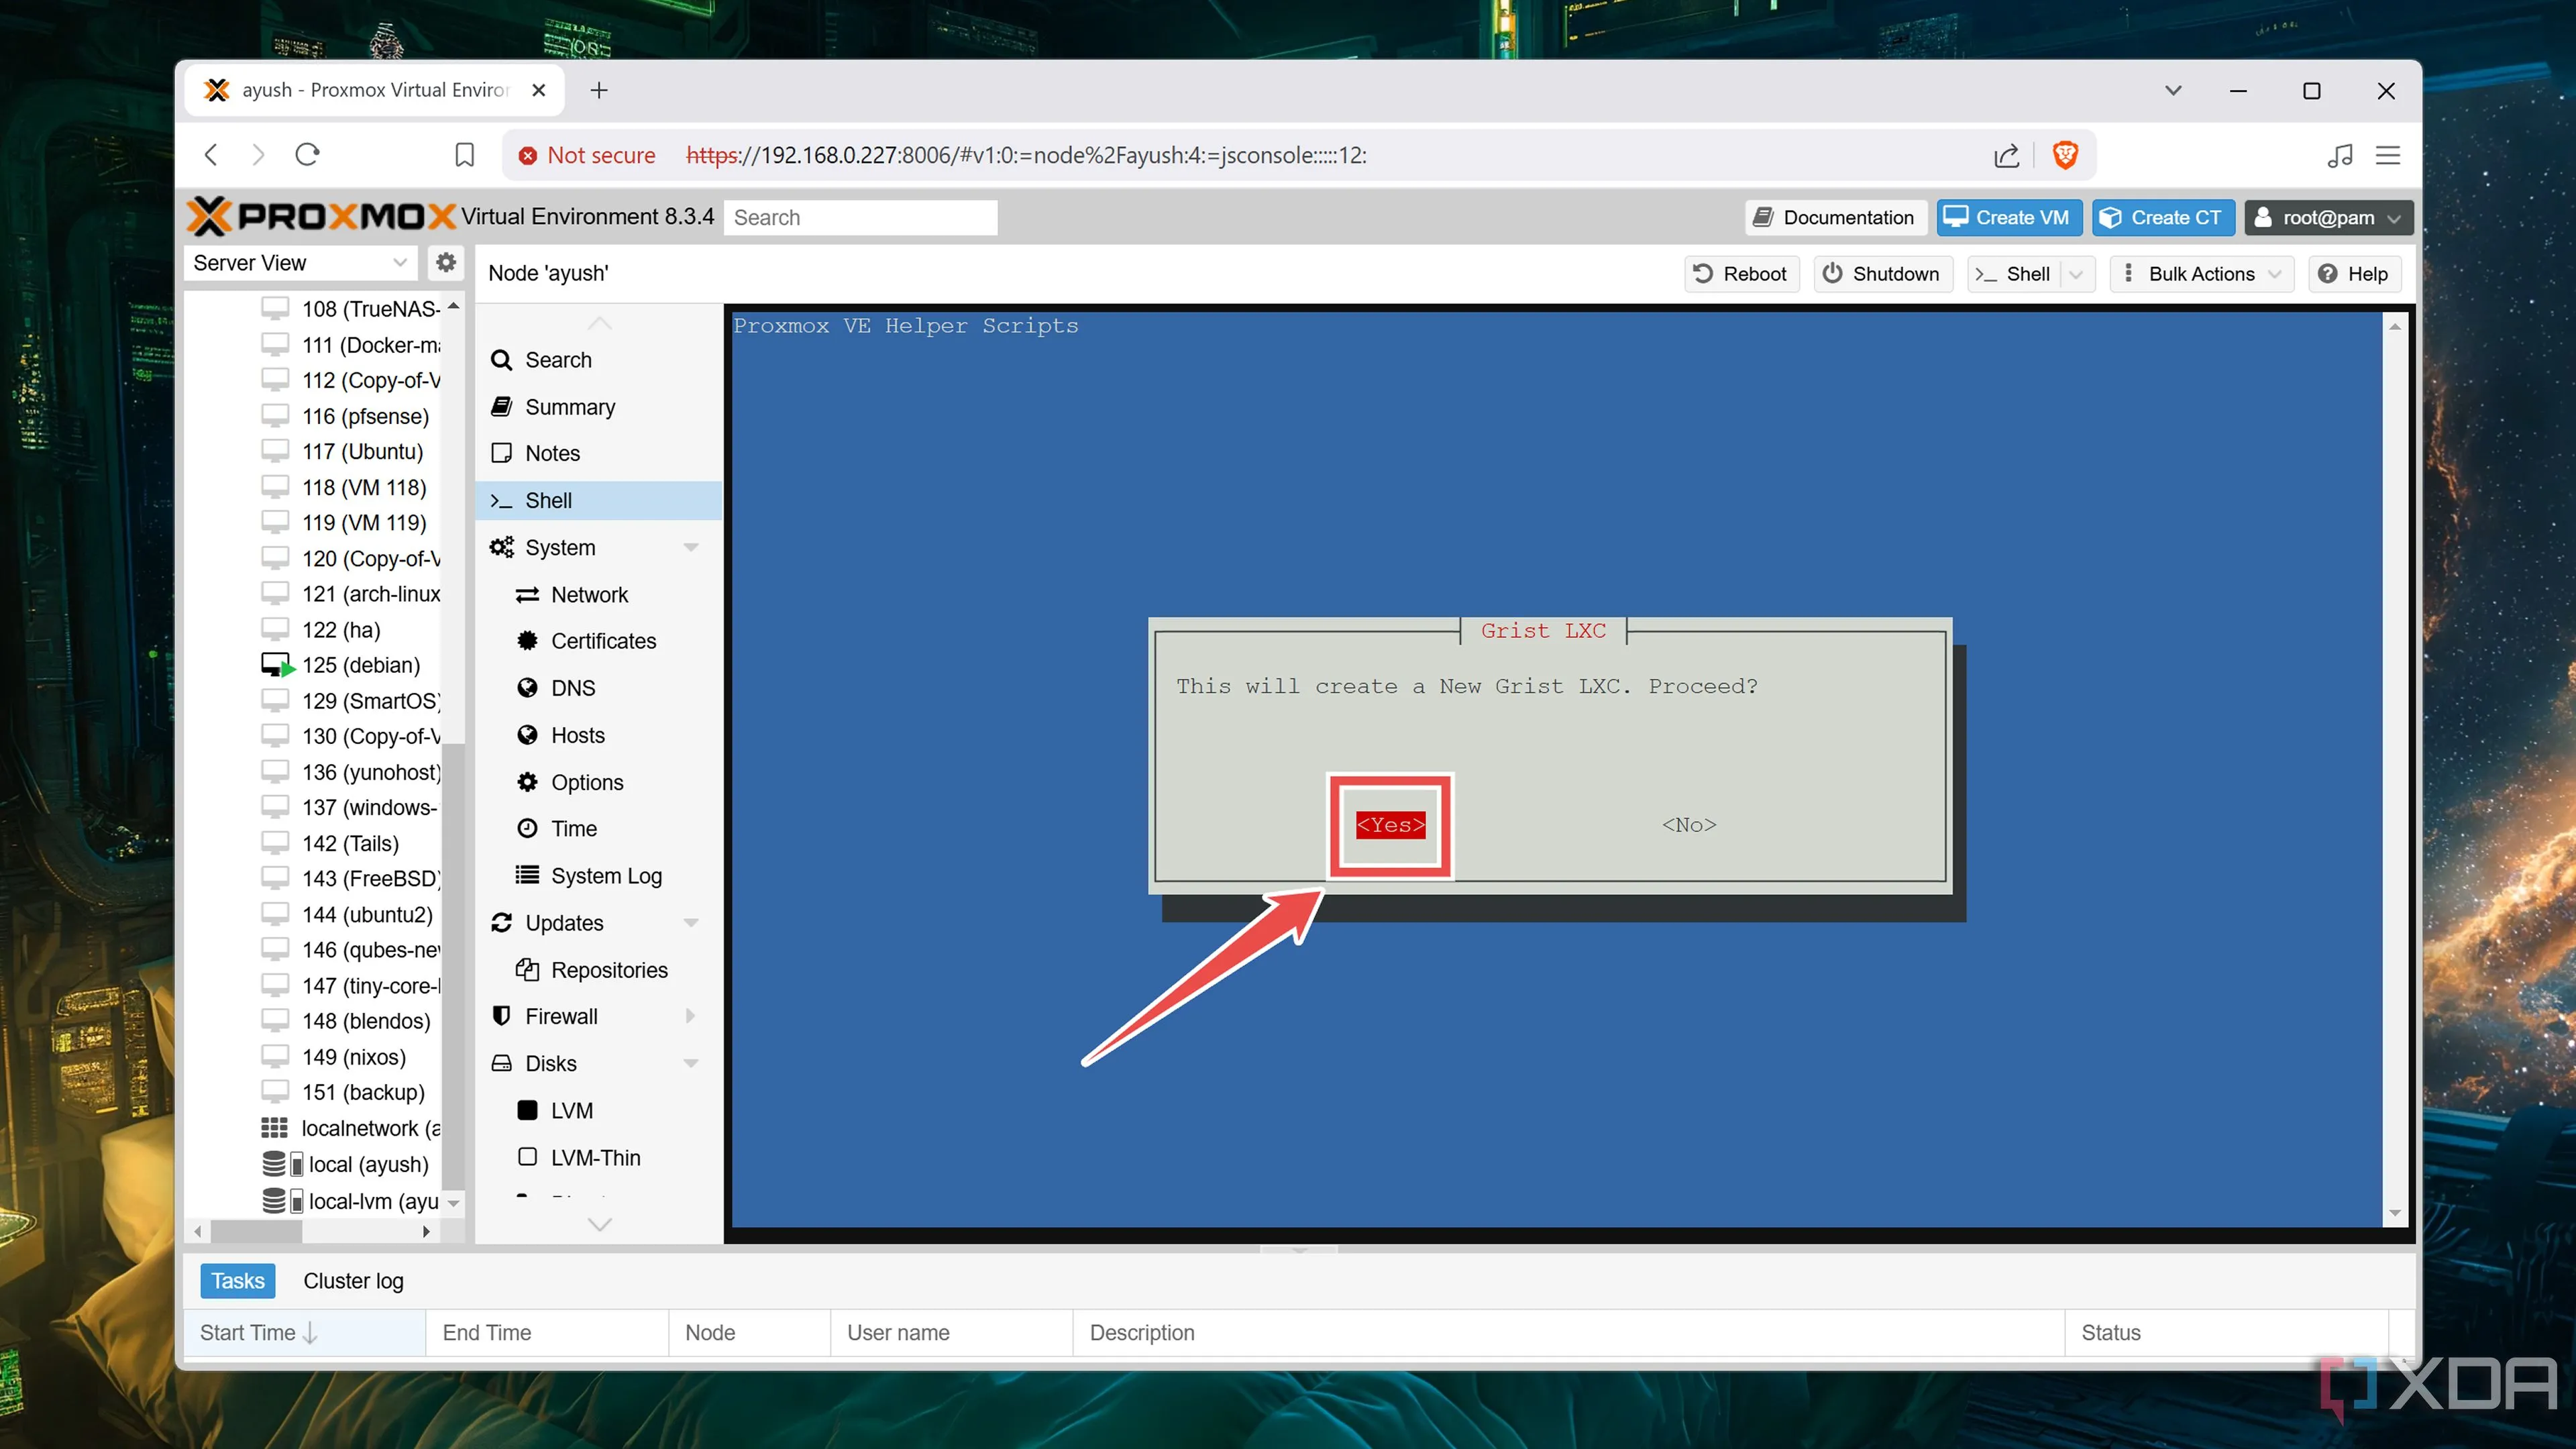Open the root@pam user menu
This screenshot has width=2576, height=1449.
point(2329,218)
